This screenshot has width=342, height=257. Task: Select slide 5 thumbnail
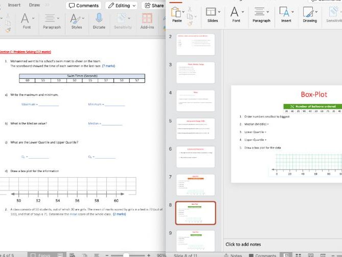click(195, 129)
